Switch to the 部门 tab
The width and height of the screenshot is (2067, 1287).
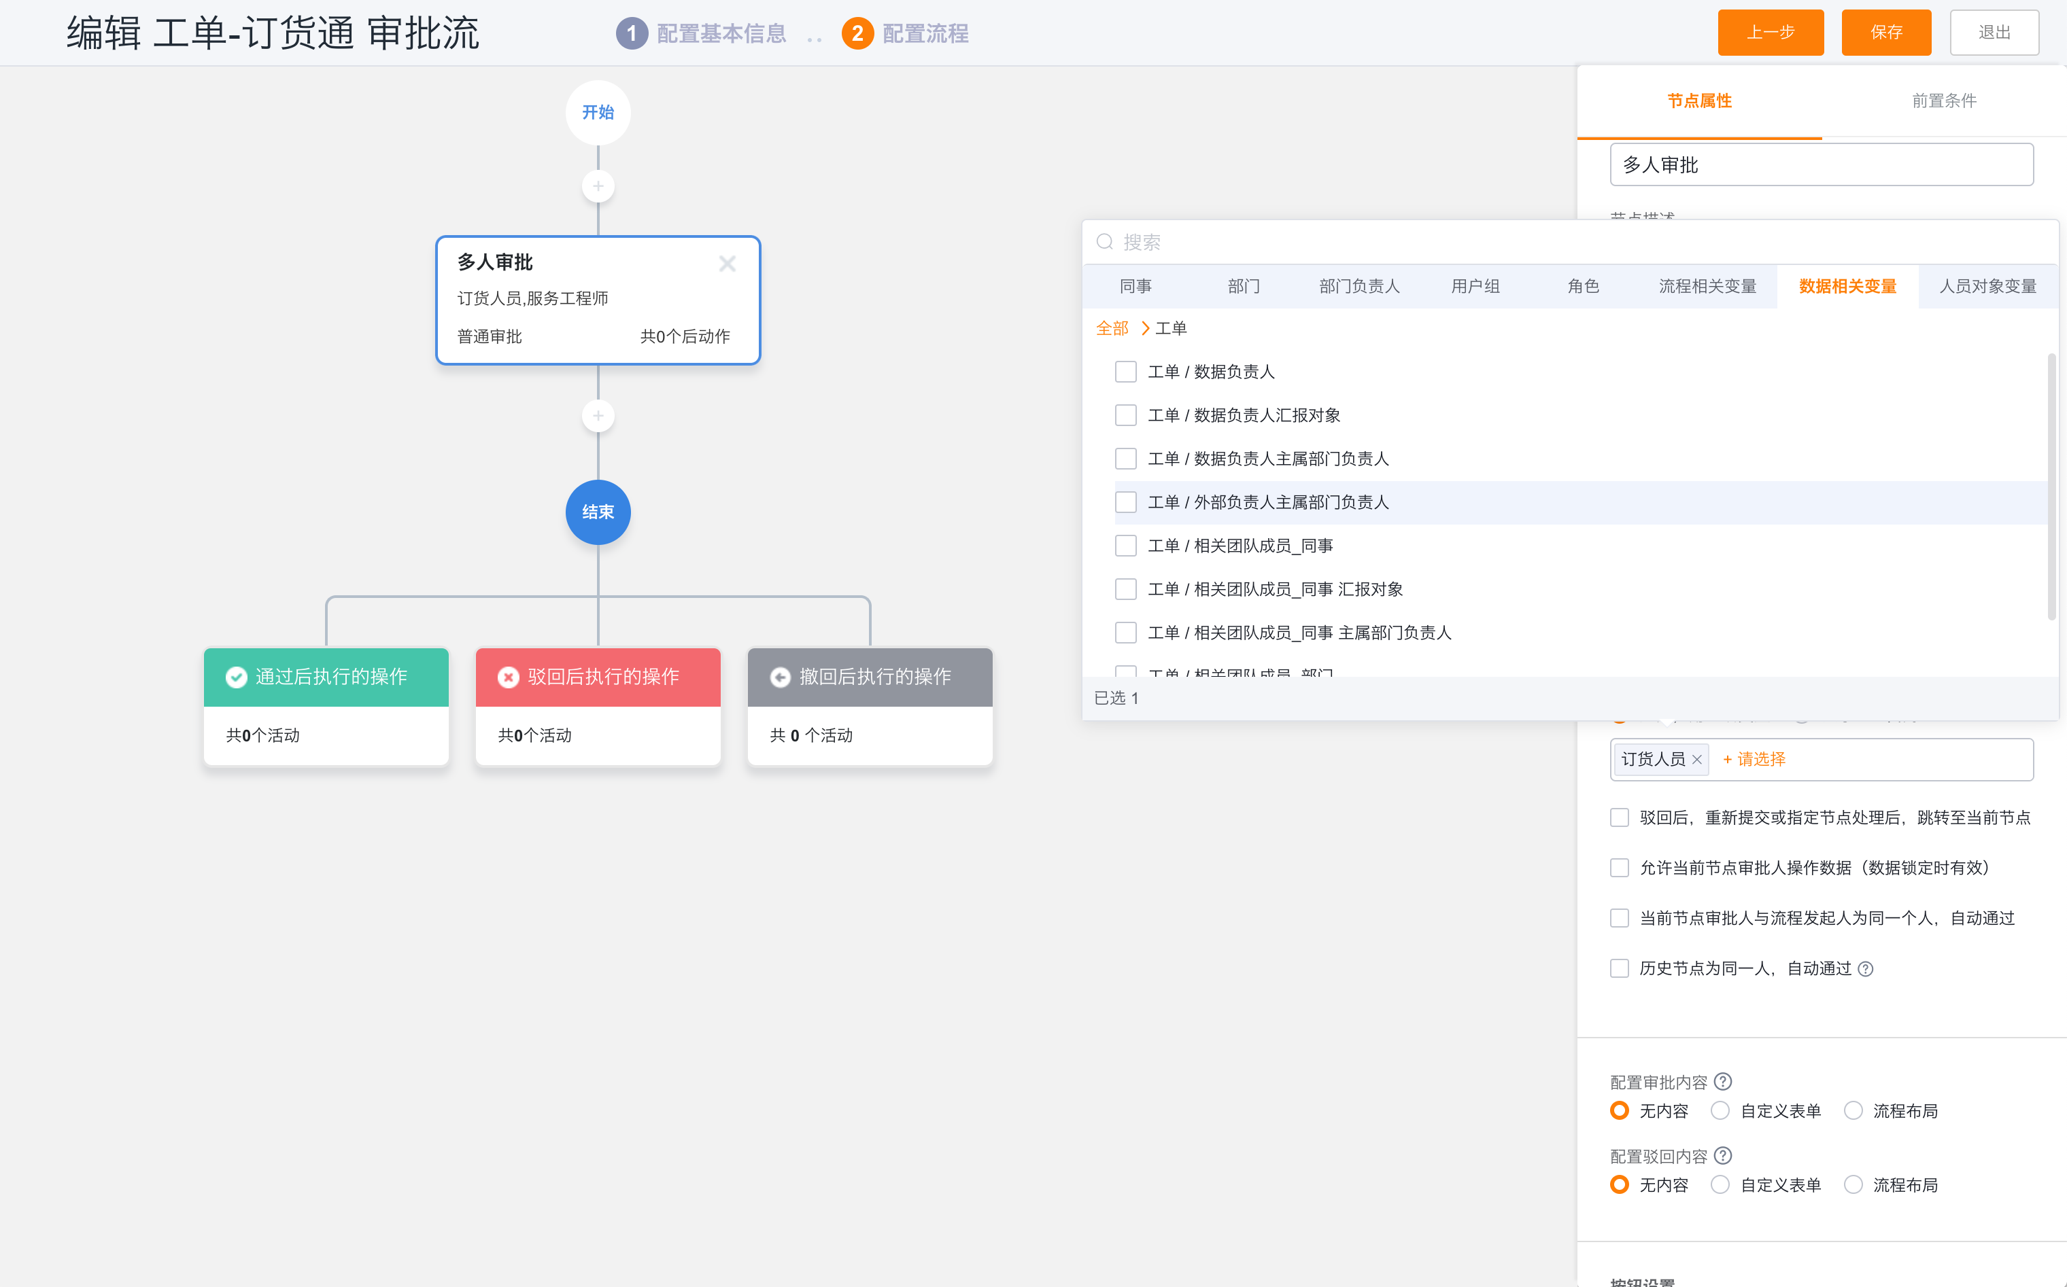[x=1244, y=286]
